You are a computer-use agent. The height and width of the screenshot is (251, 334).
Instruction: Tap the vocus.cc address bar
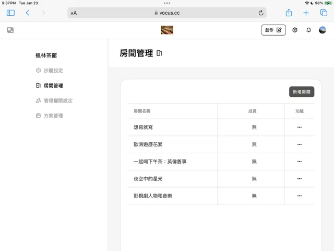tap(167, 13)
